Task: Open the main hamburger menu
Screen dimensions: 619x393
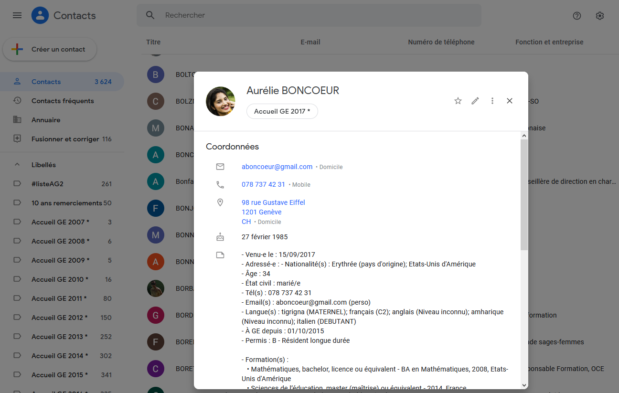Action: (17, 15)
